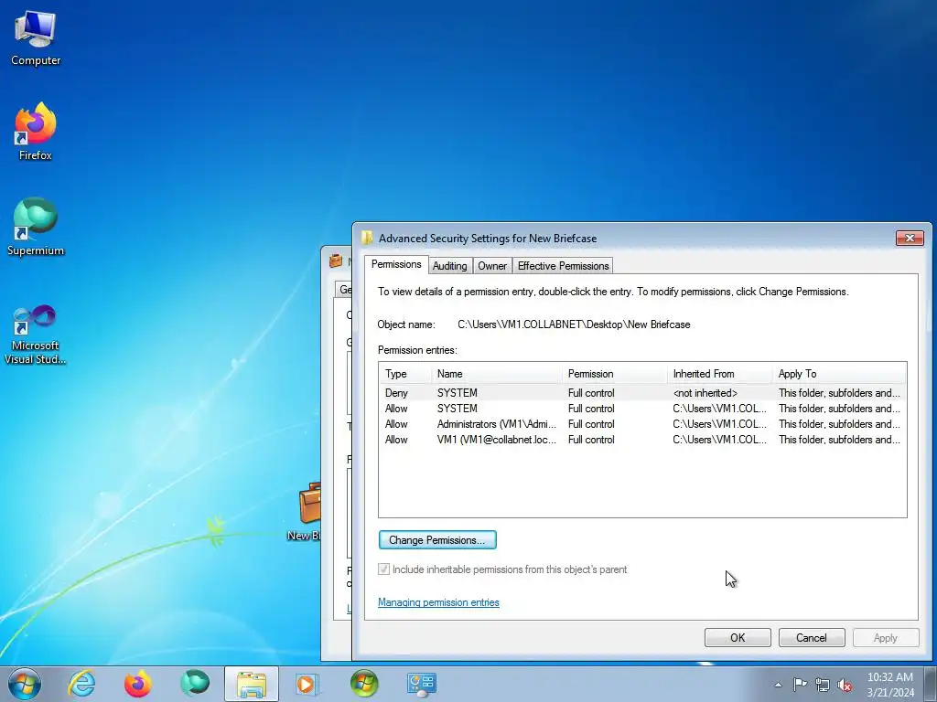Click the muted volume tray icon
This screenshot has height=702, width=937.
(x=845, y=685)
